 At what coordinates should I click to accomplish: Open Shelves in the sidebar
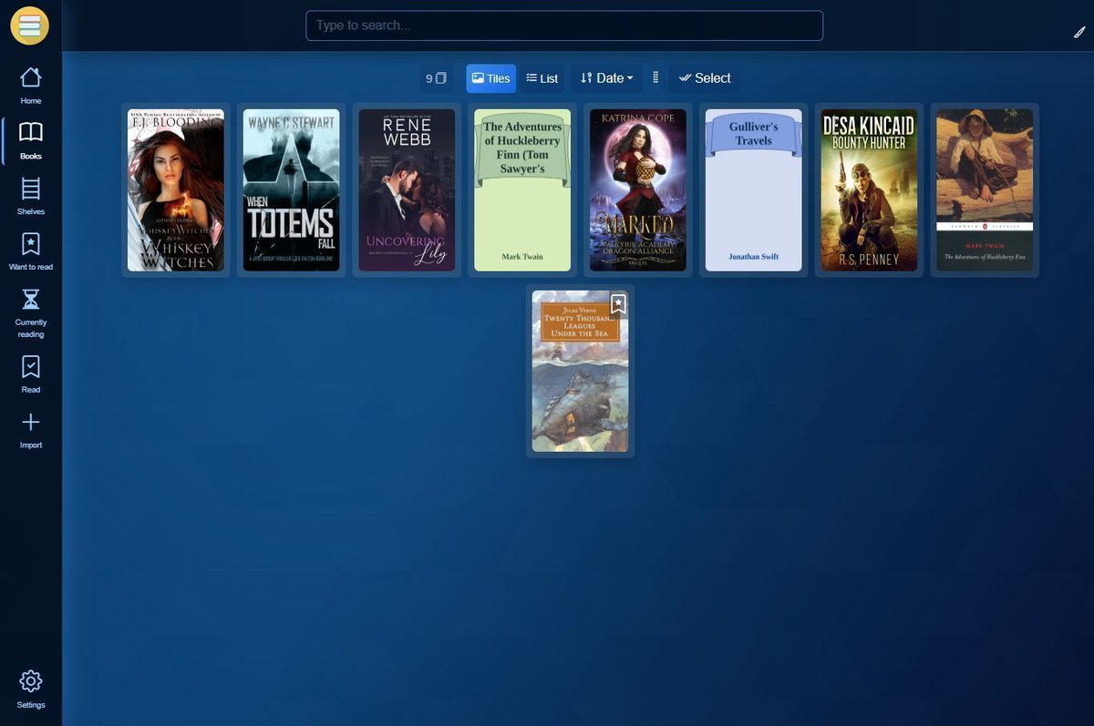[31, 197]
